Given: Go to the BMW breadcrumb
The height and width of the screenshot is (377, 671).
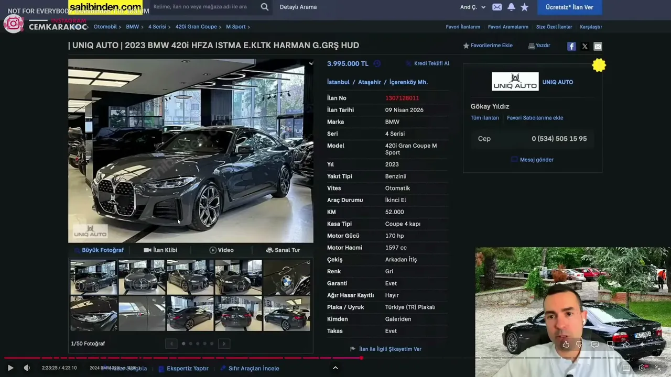Looking at the screenshot, I should click(x=132, y=27).
